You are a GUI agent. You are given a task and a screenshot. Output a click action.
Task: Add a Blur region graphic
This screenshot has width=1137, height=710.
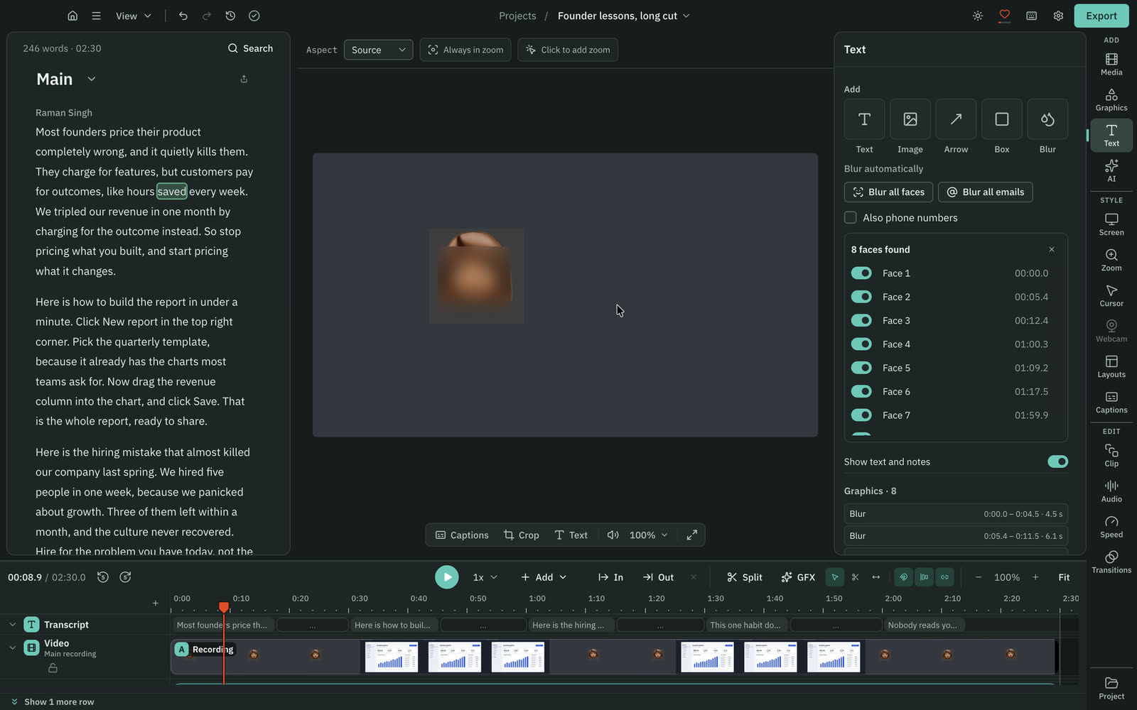pyautogui.click(x=1047, y=119)
